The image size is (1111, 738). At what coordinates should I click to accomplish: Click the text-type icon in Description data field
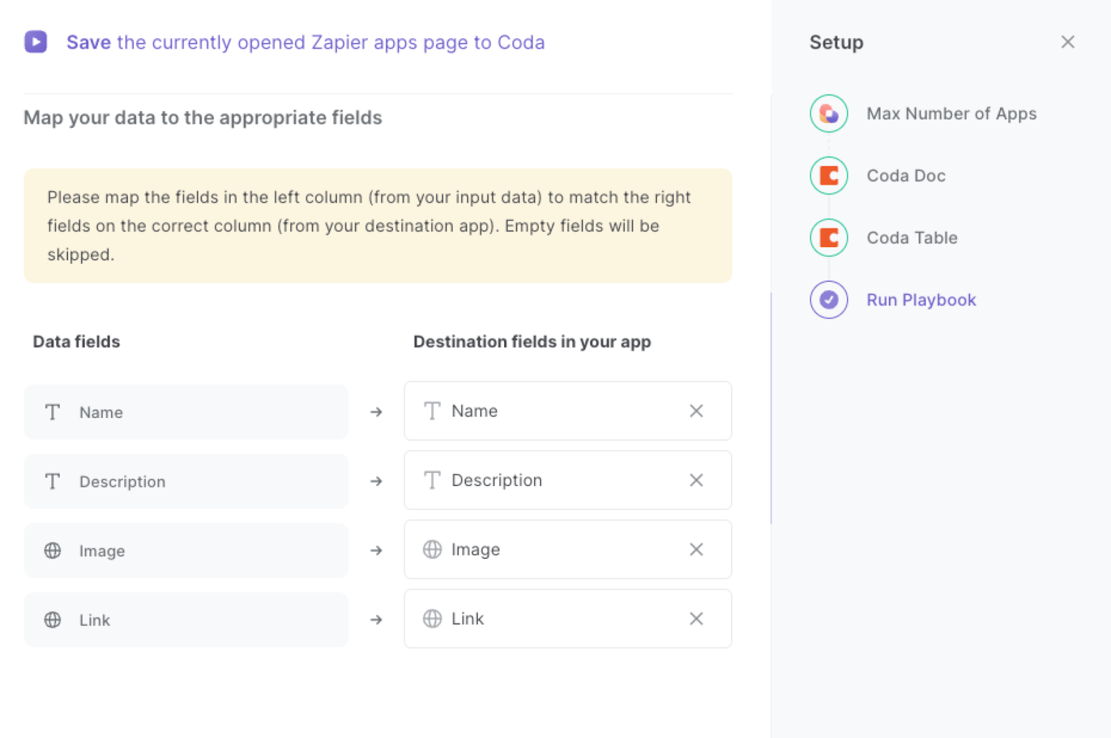tap(53, 481)
